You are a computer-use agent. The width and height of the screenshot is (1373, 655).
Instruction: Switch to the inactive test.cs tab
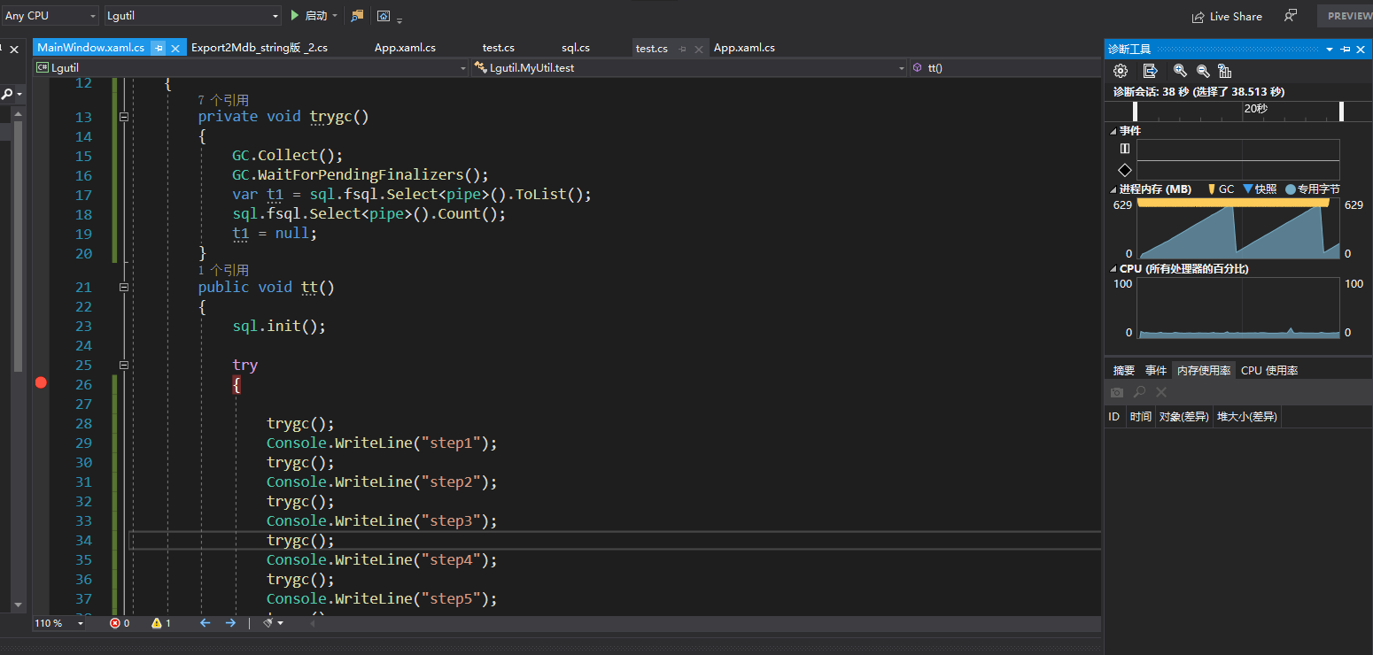(499, 48)
